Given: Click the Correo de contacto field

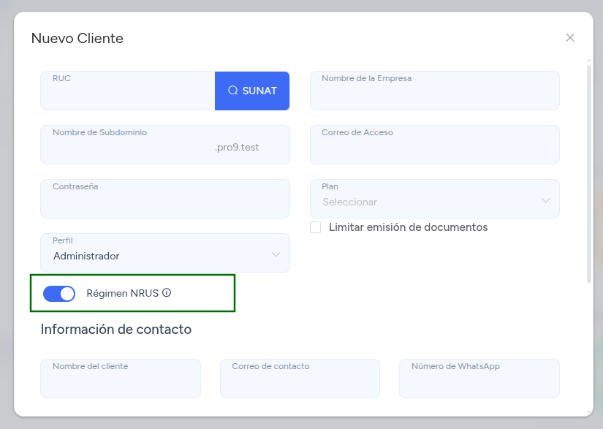Looking at the screenshot, I should 300,379.
